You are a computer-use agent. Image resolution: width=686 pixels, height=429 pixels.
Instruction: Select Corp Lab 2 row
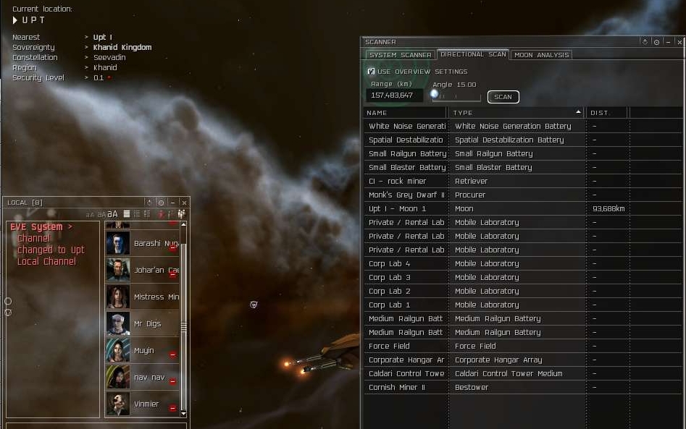(x=523, y=291)
